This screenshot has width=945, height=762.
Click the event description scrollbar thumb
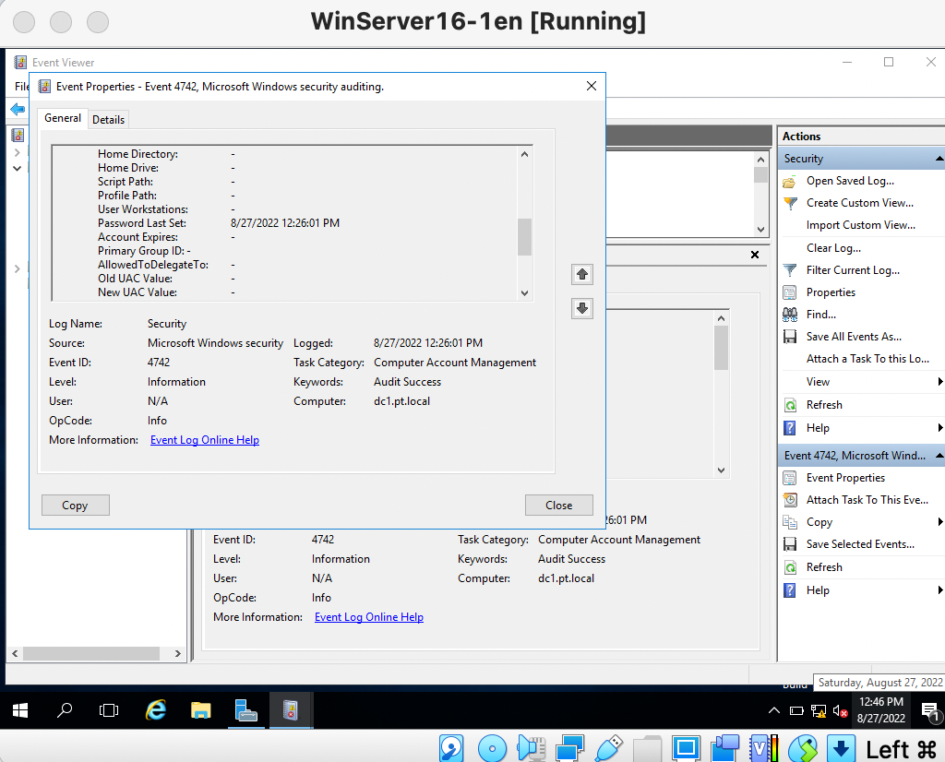tap(524, 237)
